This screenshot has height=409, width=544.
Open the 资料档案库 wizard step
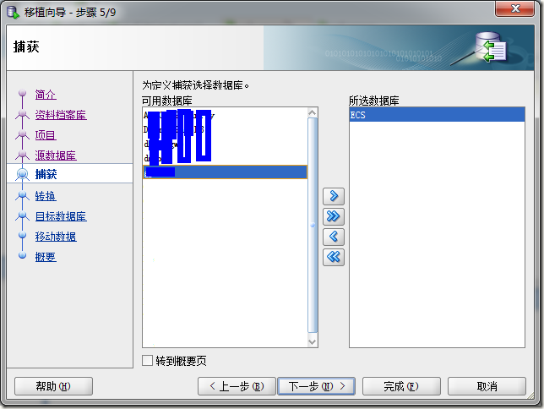tap(61, 115)
